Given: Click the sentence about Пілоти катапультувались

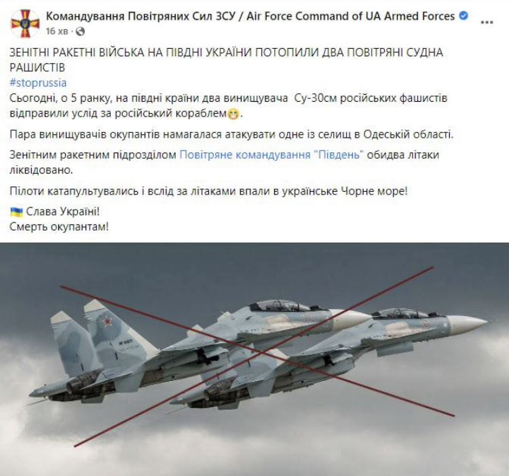Looking at the screenshot, I should (x=208, y=191).
